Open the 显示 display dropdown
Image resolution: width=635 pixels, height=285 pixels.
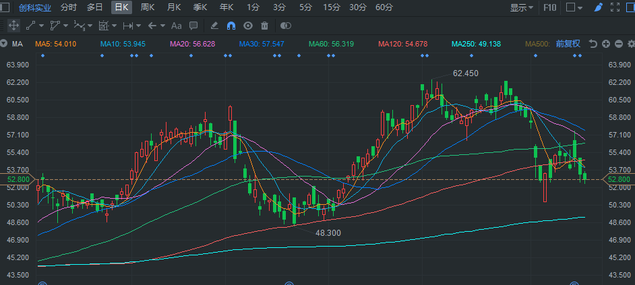click(522, 7)
